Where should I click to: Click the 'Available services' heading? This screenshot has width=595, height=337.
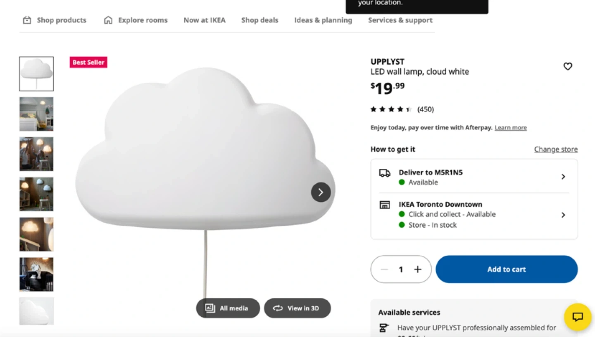(409, 312)
